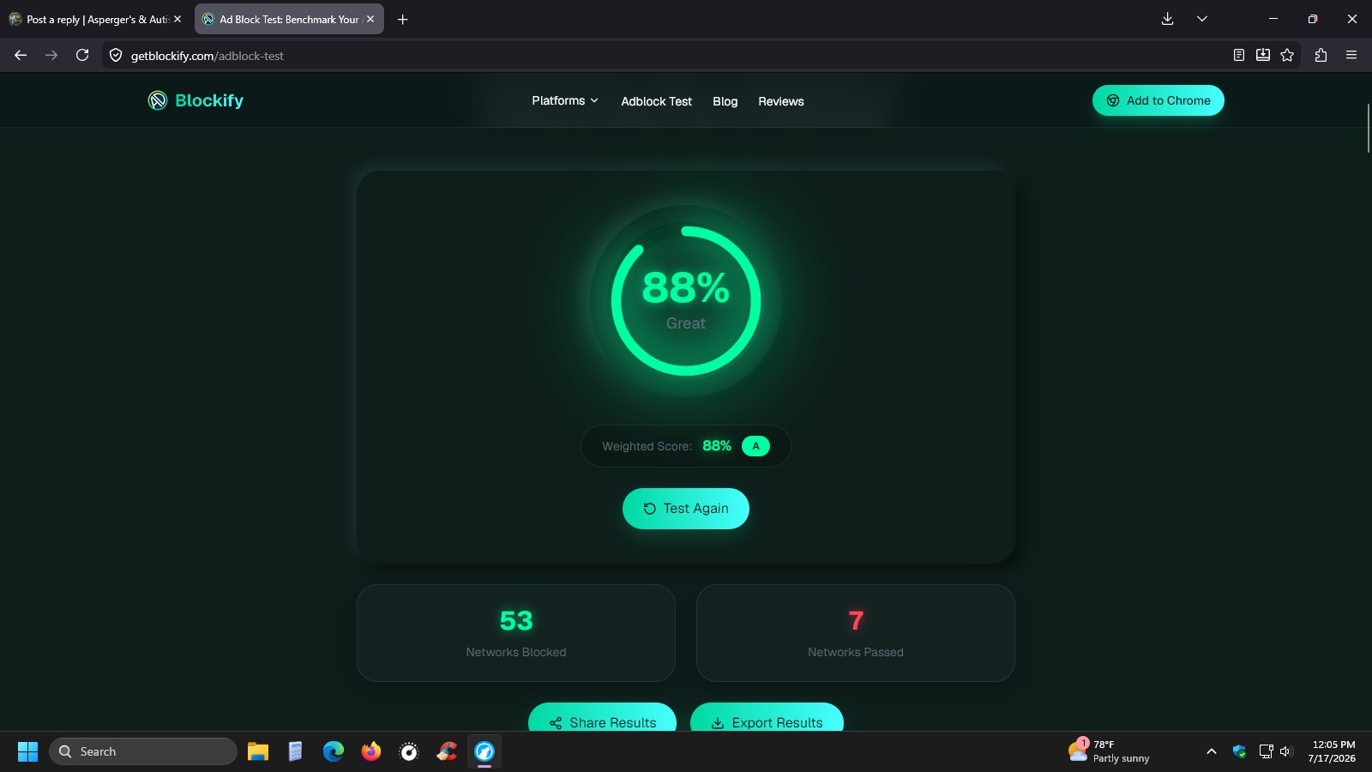Launch Microsoft Edge from taskbar
Screen dimensions: 1372x772
[x=334, y=751]
